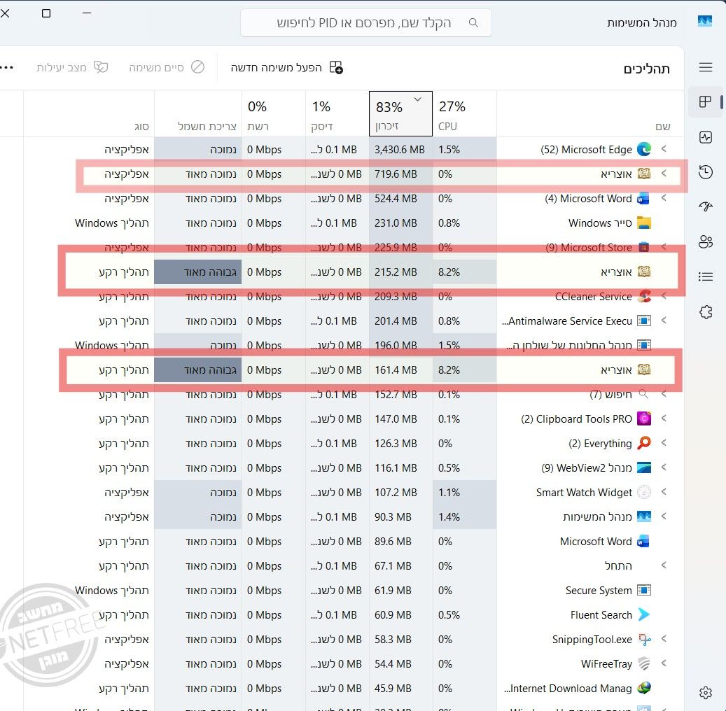This screenshot has height=711, width=726.
Task: Click the process search input field
Action: 365,22
